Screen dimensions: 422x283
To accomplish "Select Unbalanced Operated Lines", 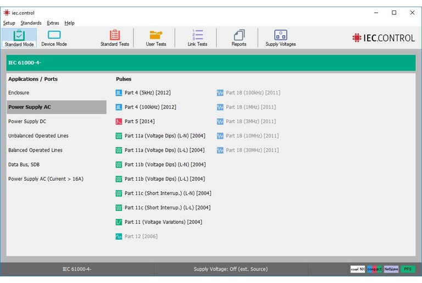I will 38,136.
